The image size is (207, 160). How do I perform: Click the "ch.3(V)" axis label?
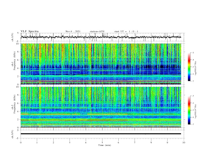click(x=13, y=134)
